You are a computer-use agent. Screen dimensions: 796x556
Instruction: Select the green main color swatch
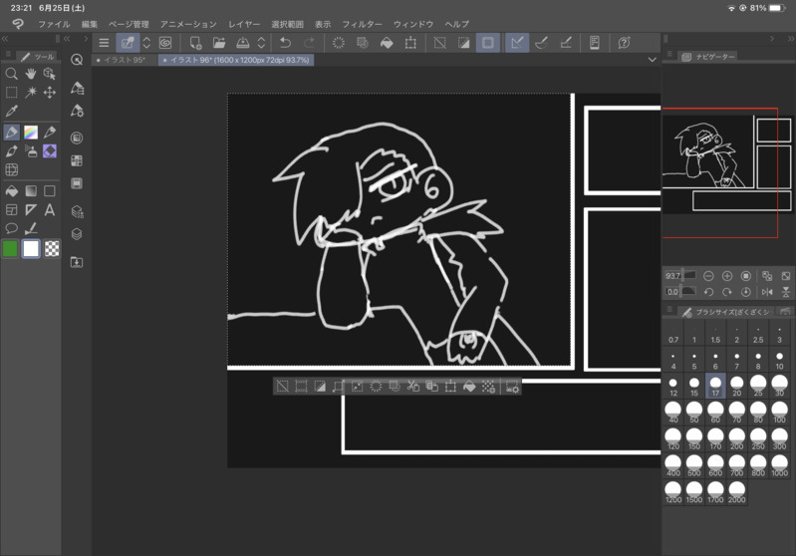[x=10, y=249]
